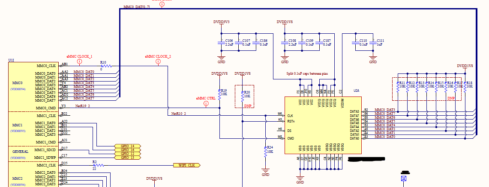Click the blue crossed-box marker

coord(404,178)
